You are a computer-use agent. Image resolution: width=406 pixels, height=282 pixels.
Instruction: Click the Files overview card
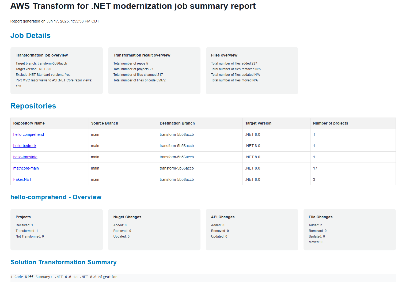pyautogui.click(x=252, y=70)
